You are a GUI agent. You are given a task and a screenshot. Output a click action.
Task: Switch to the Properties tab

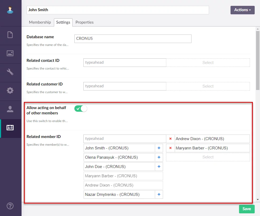pos(84,22)
